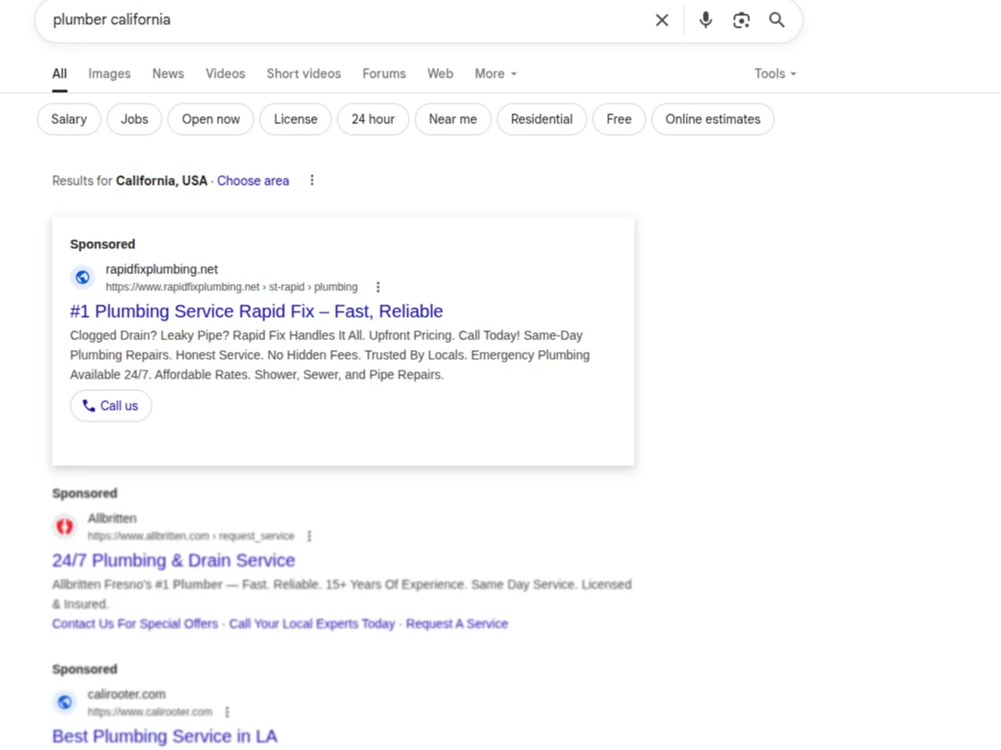
Task: Click the rapidfixplumbing.net URL breadcrumb
Action: click(232, 287)
